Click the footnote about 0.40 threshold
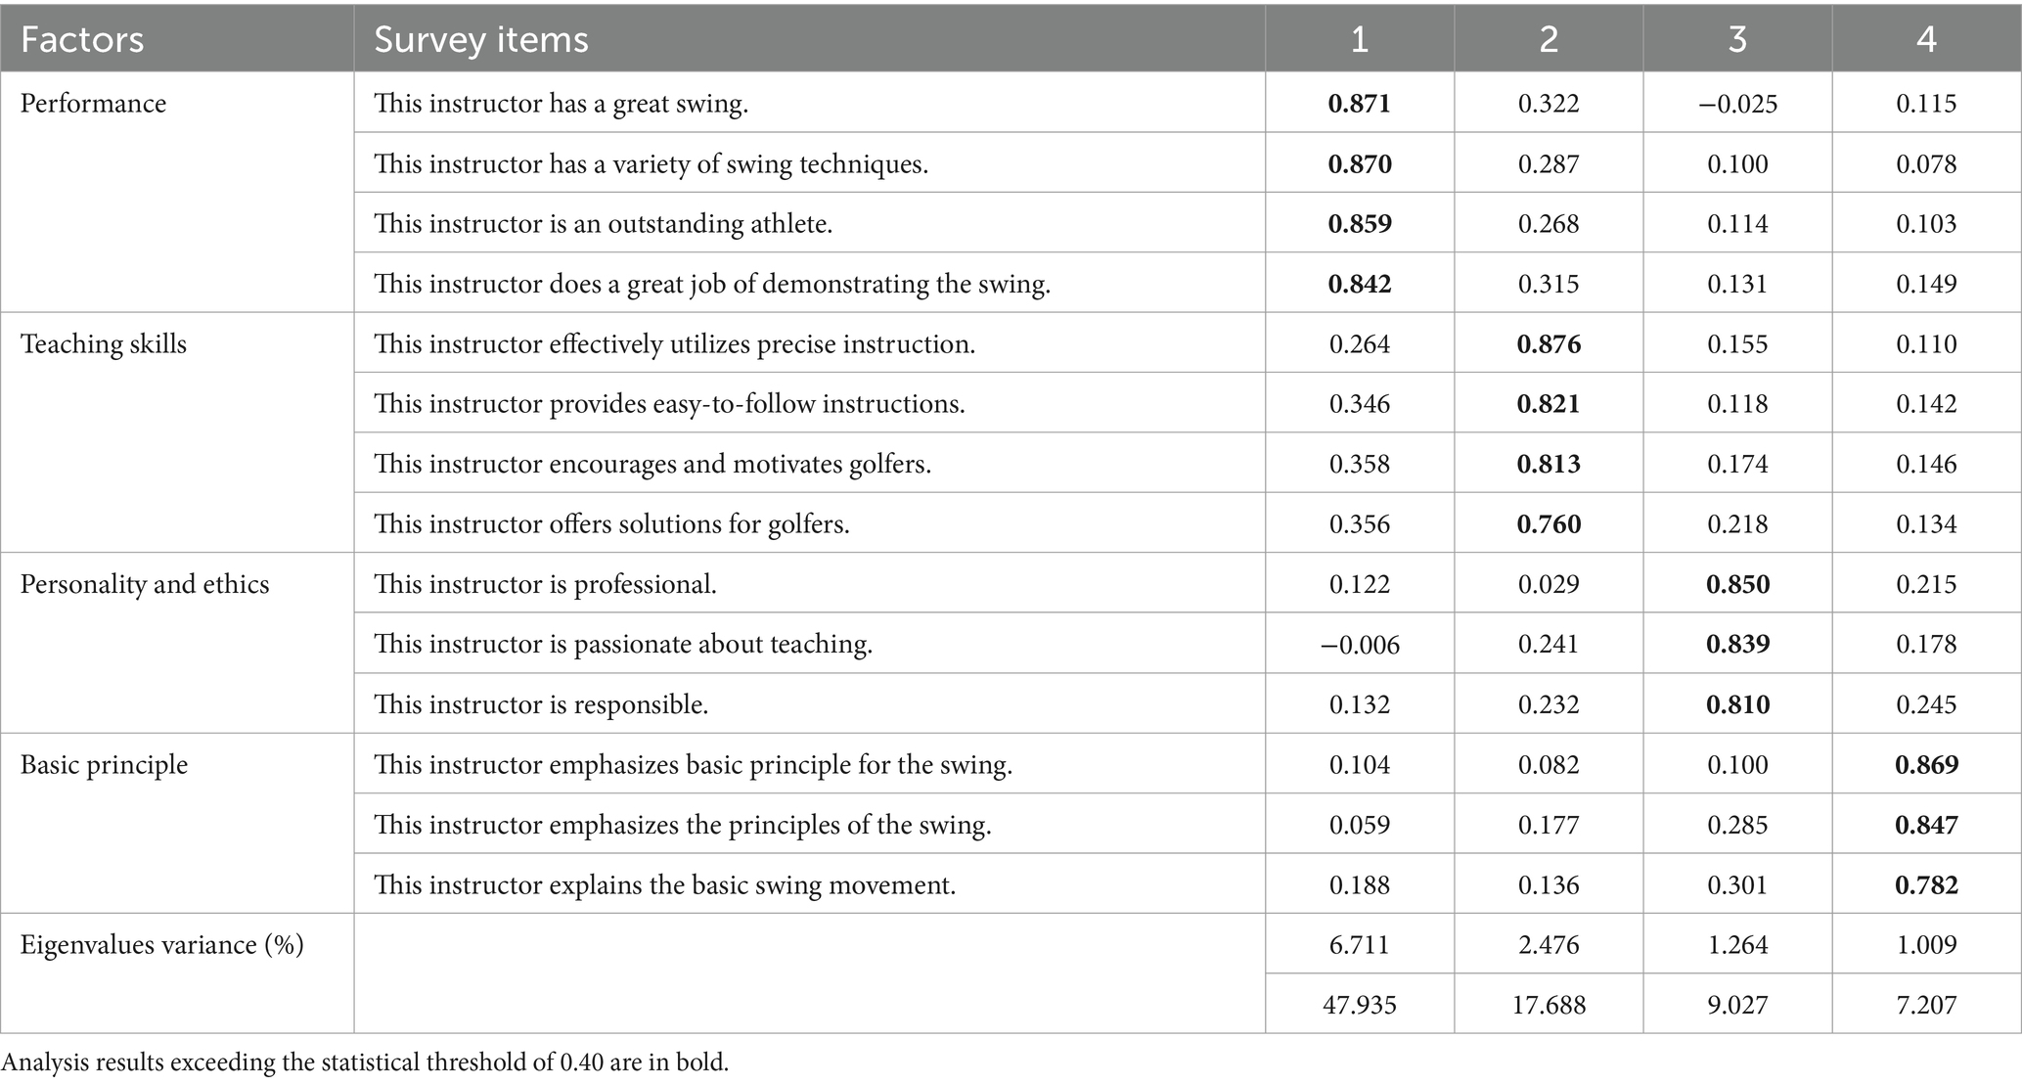The image size is (2022, 1084). pos(365,1062)
